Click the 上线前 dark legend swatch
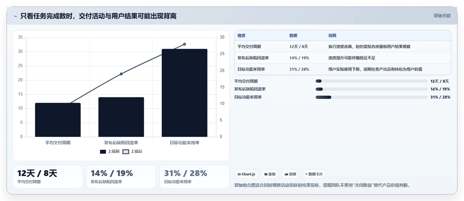464x201 pixels. tap(103, 152)
